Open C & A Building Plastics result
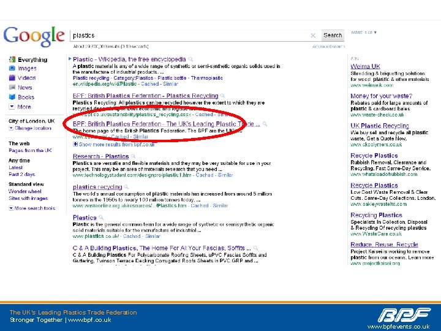The image size is (441, 331). (x=162, y=248)
